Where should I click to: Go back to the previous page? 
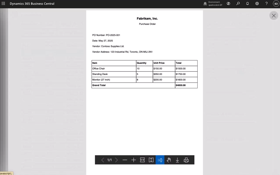[103, 160]
